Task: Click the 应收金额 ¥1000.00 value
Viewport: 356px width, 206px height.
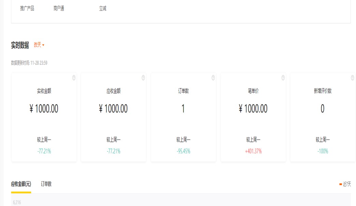Action: point(113,109)
